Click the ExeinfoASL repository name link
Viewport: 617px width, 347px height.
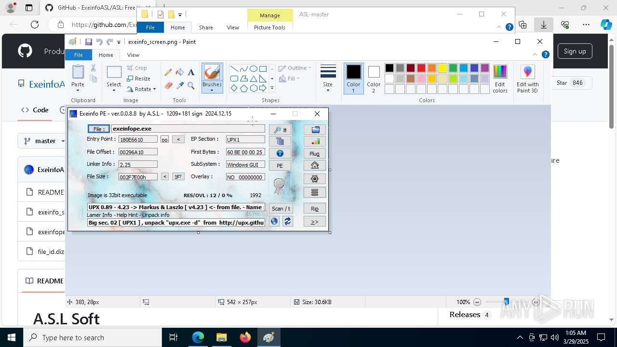tap(47, 84)
